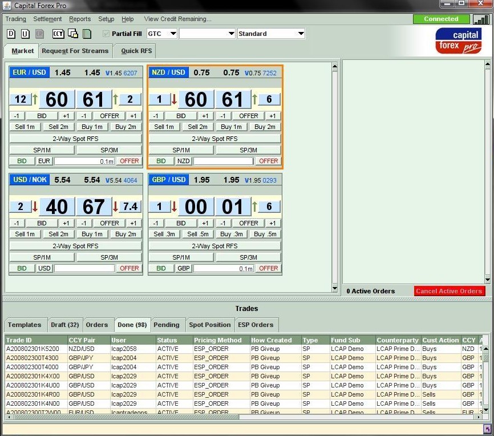
Task: Click the red OFFER button in EUR/USD panel
Action: pos(129,161)
